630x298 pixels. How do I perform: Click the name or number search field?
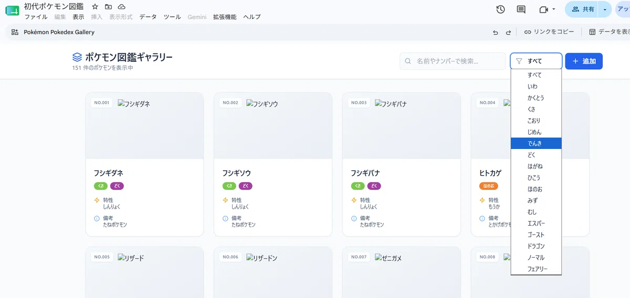coord(453,61)
